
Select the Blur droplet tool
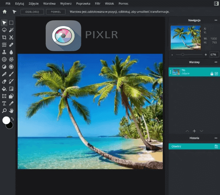11,52
